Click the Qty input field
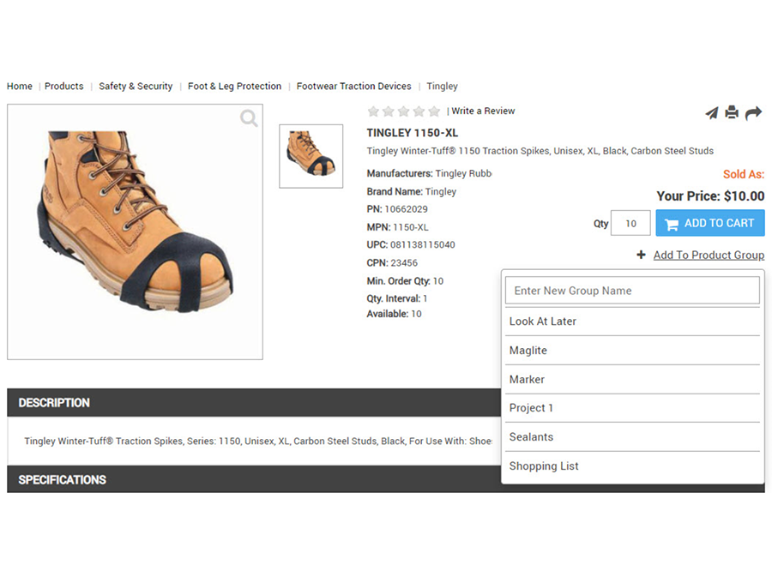 tap(630, 223)
